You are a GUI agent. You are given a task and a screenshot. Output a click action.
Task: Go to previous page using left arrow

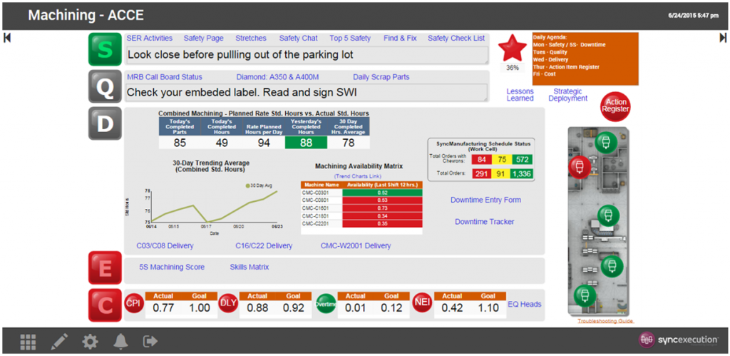7,39
